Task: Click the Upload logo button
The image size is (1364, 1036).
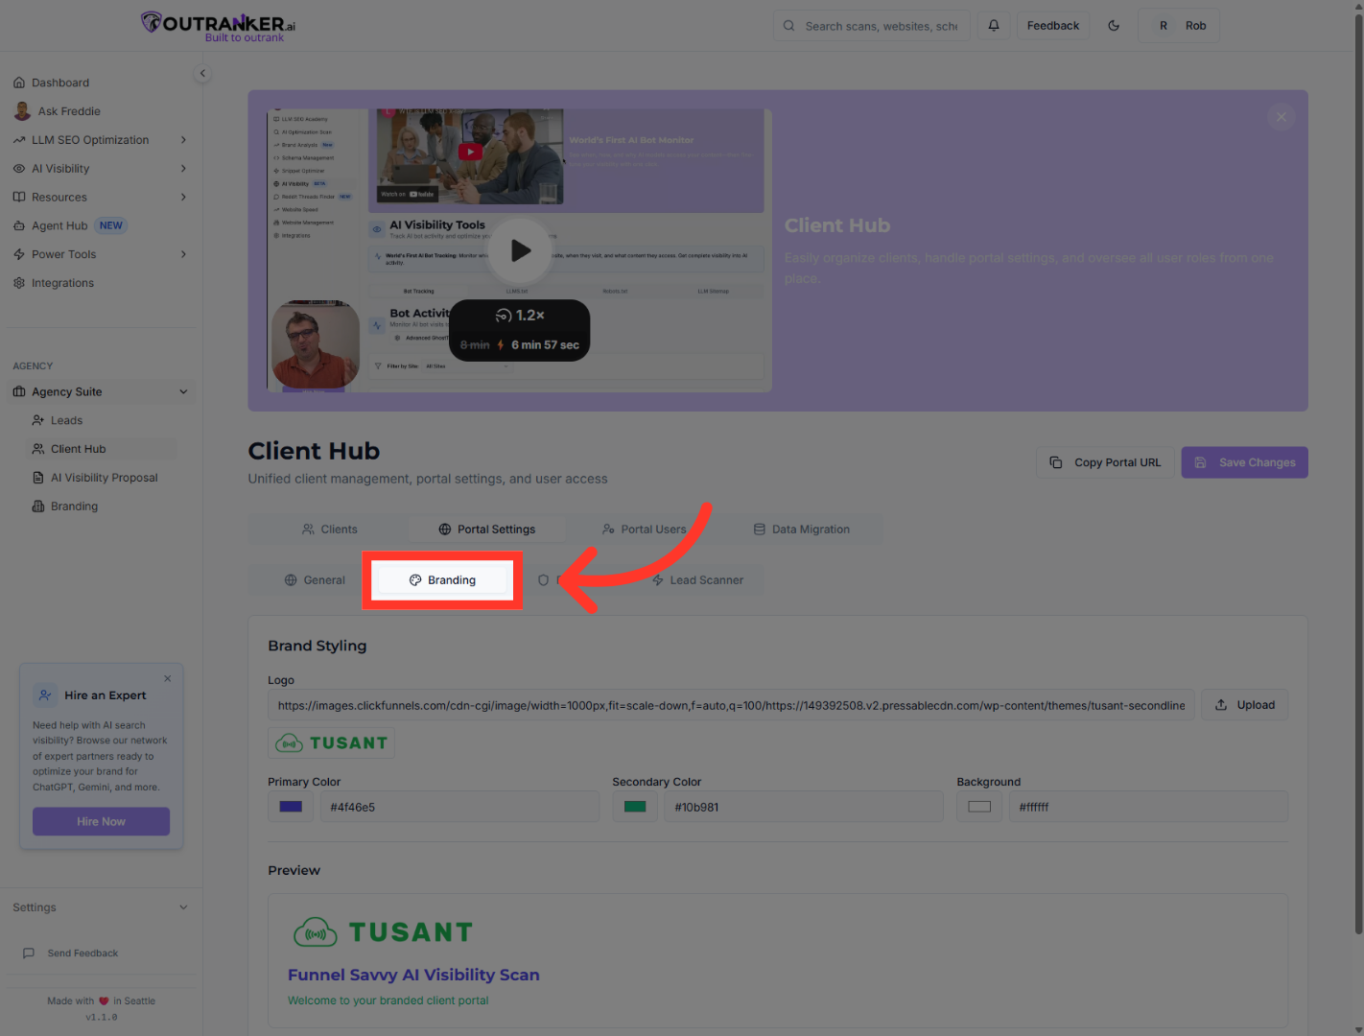Action: coord(1245,705)
